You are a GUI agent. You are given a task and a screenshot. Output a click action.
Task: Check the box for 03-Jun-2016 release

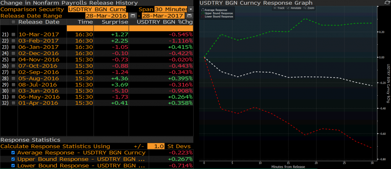pyautogui.click(x=13, y=91)
